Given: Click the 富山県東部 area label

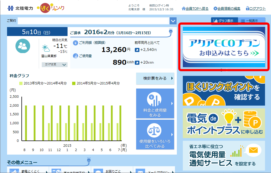Looking at the screenshot, I should click(x=49, y=56).
